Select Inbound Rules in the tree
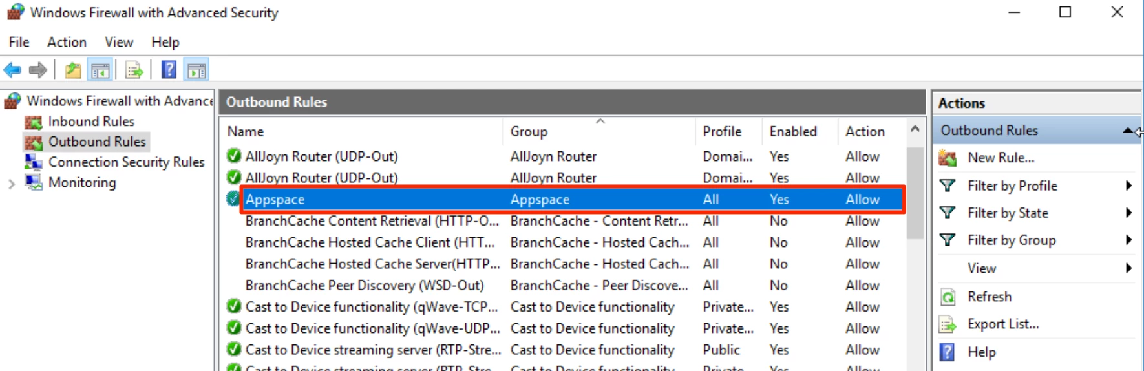Screen dimensions: 1144x371 tap(91, 122)
